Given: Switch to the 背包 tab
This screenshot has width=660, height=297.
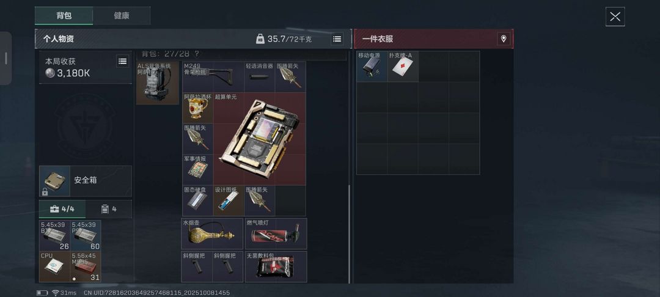Looking at the screenshot, I should click(x=64, y=16).
